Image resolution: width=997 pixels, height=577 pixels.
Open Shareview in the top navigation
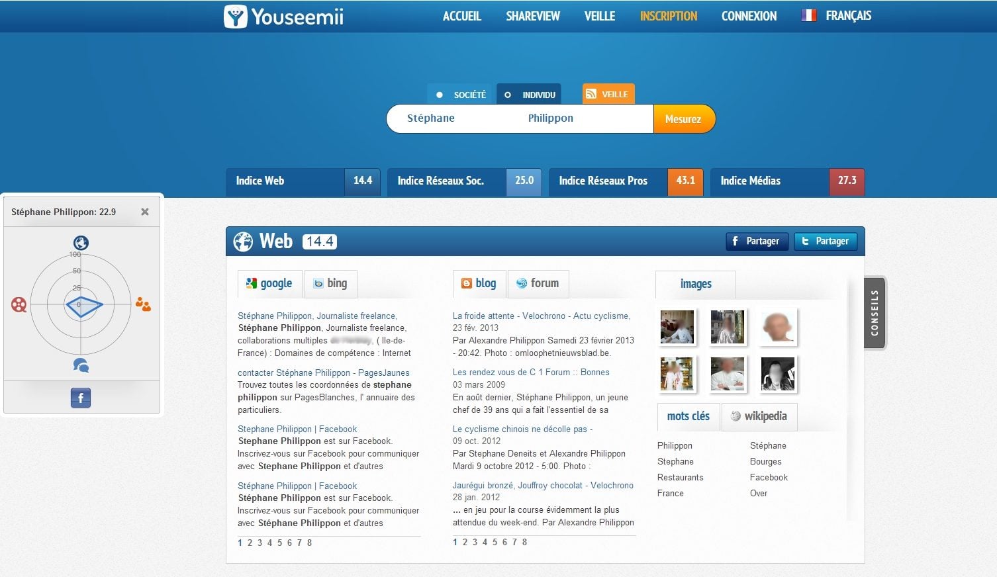point(533,16)
